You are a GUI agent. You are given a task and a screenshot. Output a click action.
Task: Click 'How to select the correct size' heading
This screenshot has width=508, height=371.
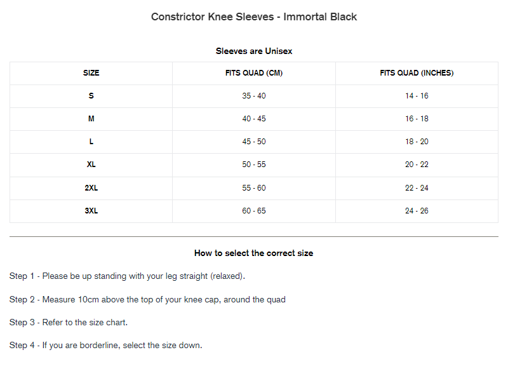(x=254, y=253)
